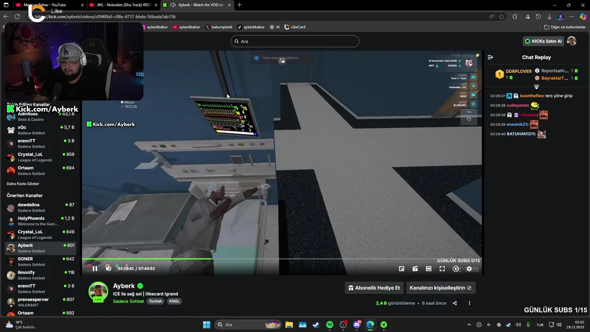Open Edge settings and more menu
The height and width of the screenshot is (332, 590).
pyautogui.click(x=572, y=17)
